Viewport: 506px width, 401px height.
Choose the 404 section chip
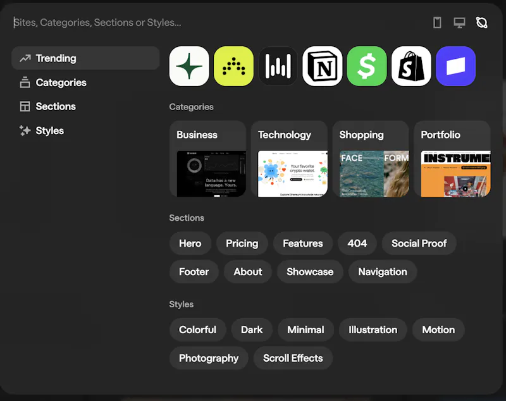(x=357, y=244)
